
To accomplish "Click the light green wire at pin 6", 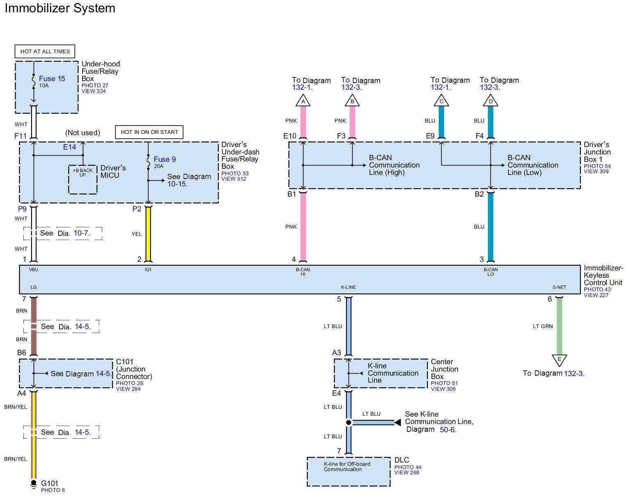I will click(559, 326).
